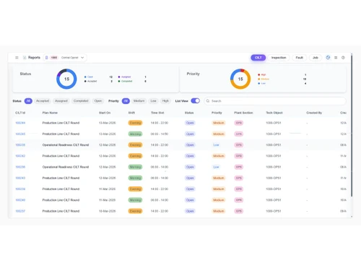
Task: Expand the plant selector dropdown chevron
Action: (82, 58)
